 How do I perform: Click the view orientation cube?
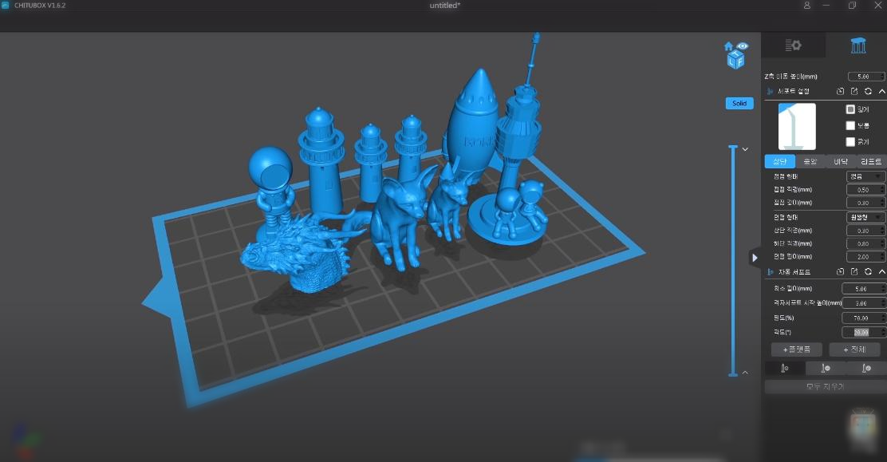(736, 60)
